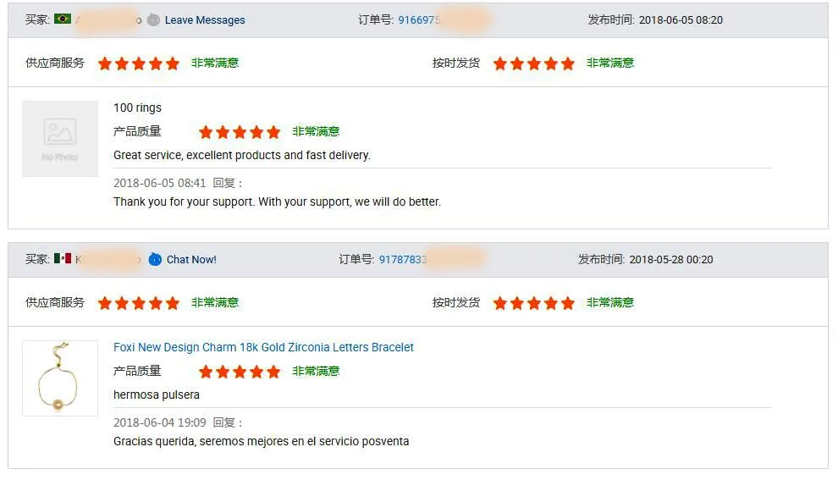Click the 100 rings product quality stars
The image size is (838, 480).
pos(240,132)
